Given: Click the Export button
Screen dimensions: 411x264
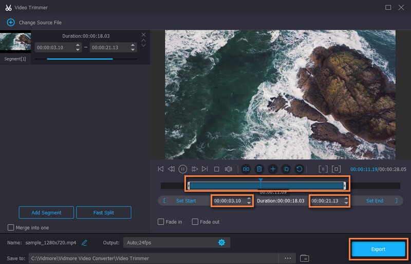Looking at the screenshot, I should pyautogui.click(x=378, y=249).
